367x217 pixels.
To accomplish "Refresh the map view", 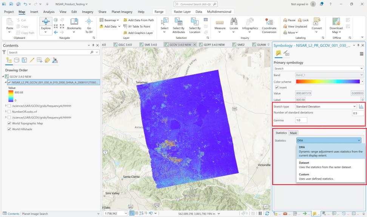I will click(x=267, y=213).
